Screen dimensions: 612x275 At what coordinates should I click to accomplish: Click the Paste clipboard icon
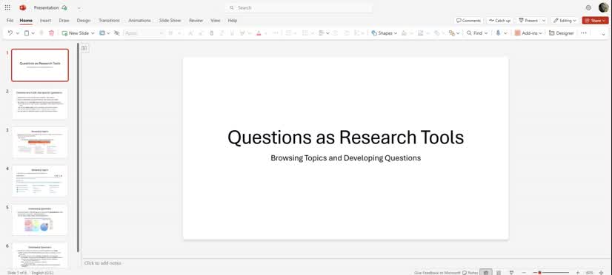click(x=27, y=33)
